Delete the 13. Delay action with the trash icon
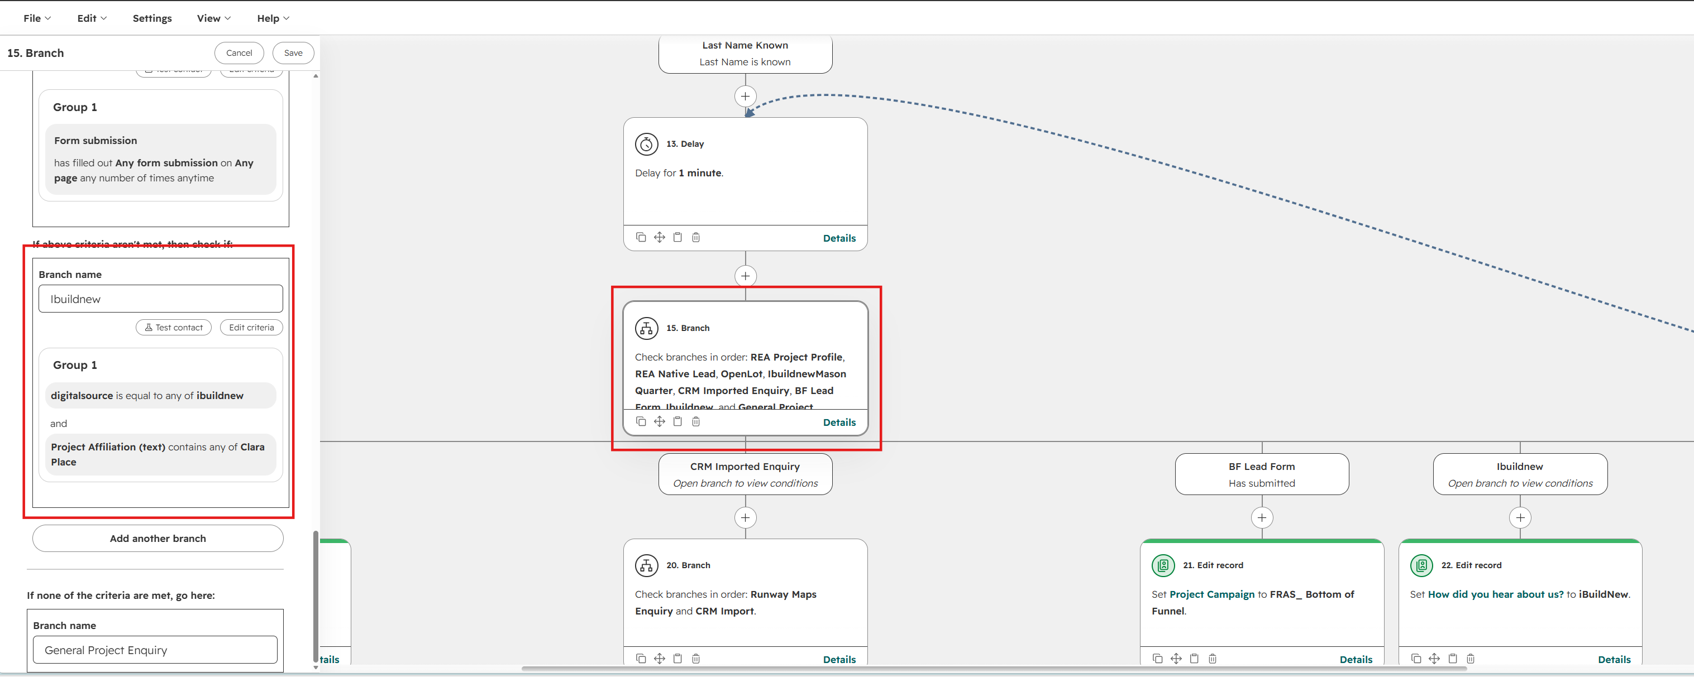This screenshot has height=677, width=1694. pyautogui.click(x=696, y=237)
